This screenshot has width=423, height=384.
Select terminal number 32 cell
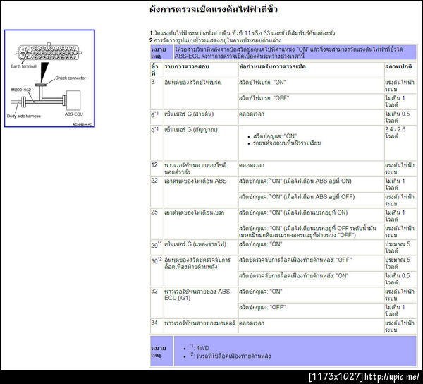coord(157,303)
